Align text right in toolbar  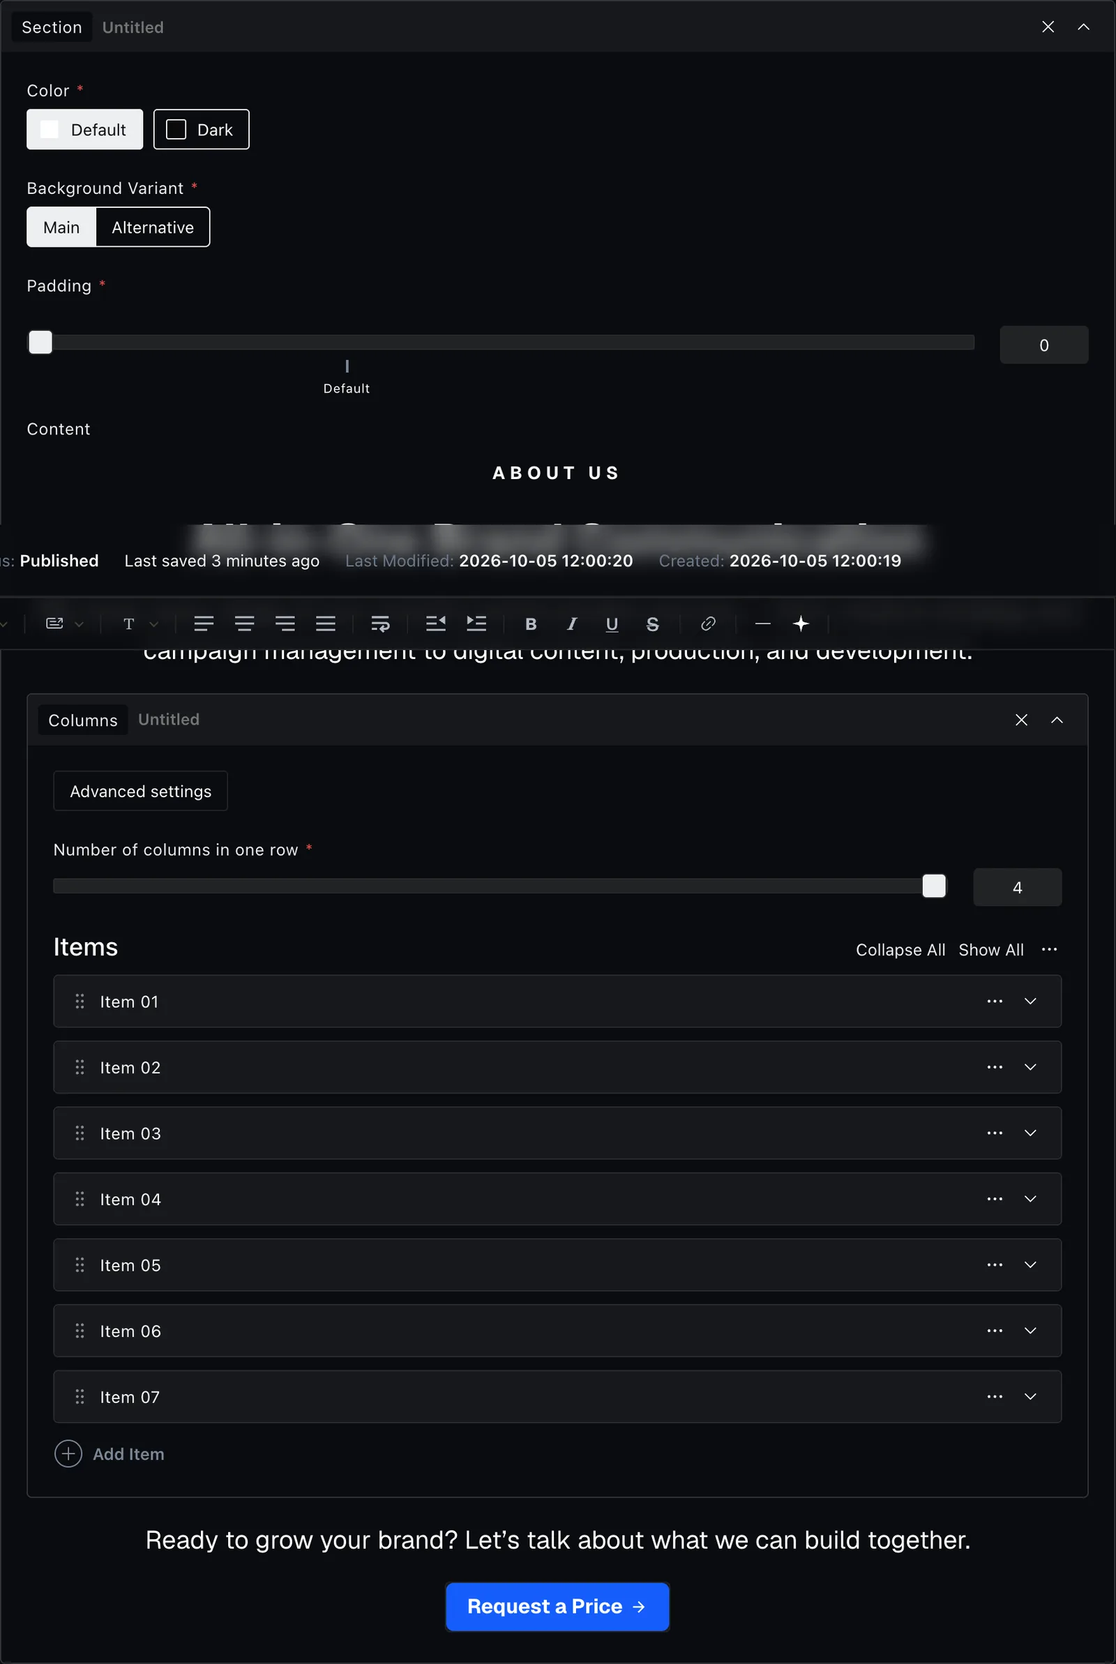pos(285,624)
